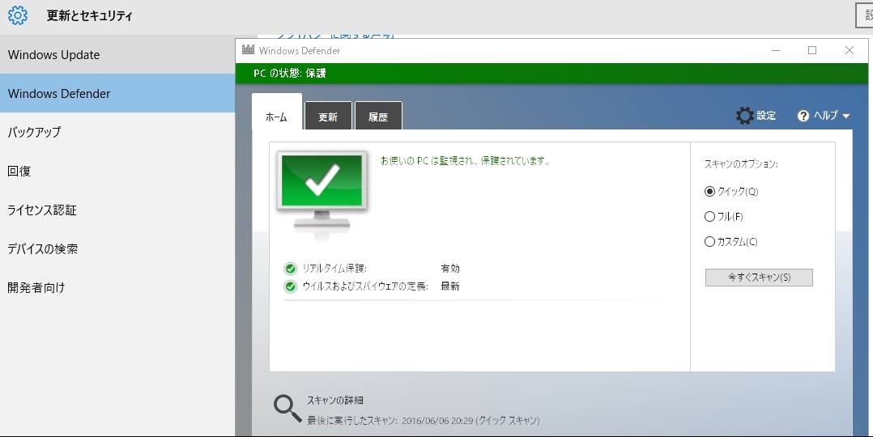
Task: Click the magnifier scan details icon
Action: (x=287, y=409)
